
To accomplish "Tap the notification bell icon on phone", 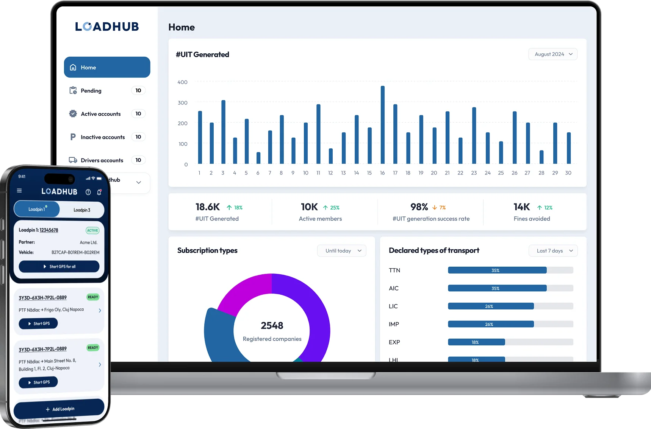I will [99, 192].
